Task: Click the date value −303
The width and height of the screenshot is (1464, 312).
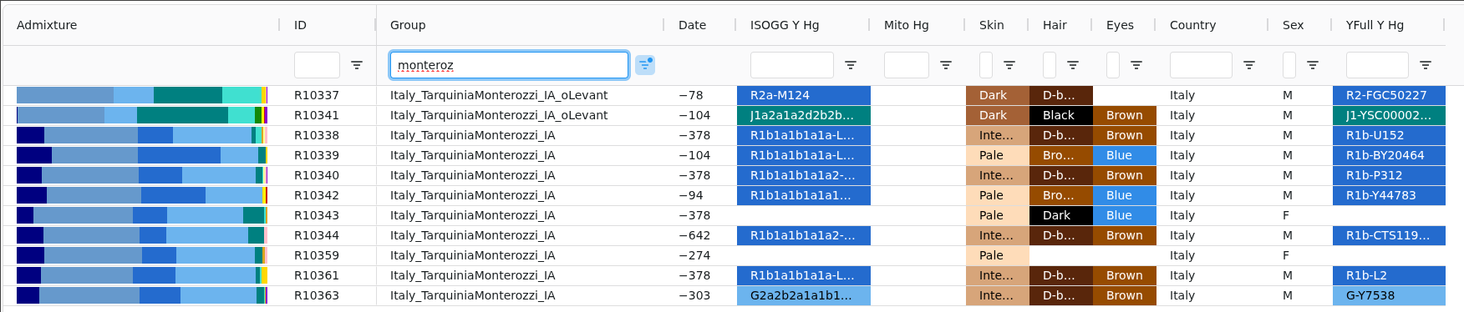Action: pyautogui.click(x=694, y=295)
